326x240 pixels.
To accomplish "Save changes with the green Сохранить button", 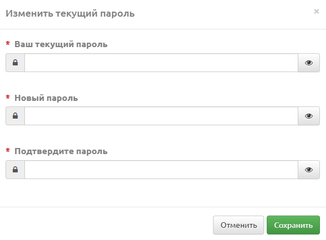I will click(293, 225).
